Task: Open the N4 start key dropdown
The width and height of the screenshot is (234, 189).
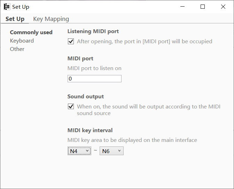Action: (x=79, y=151)
